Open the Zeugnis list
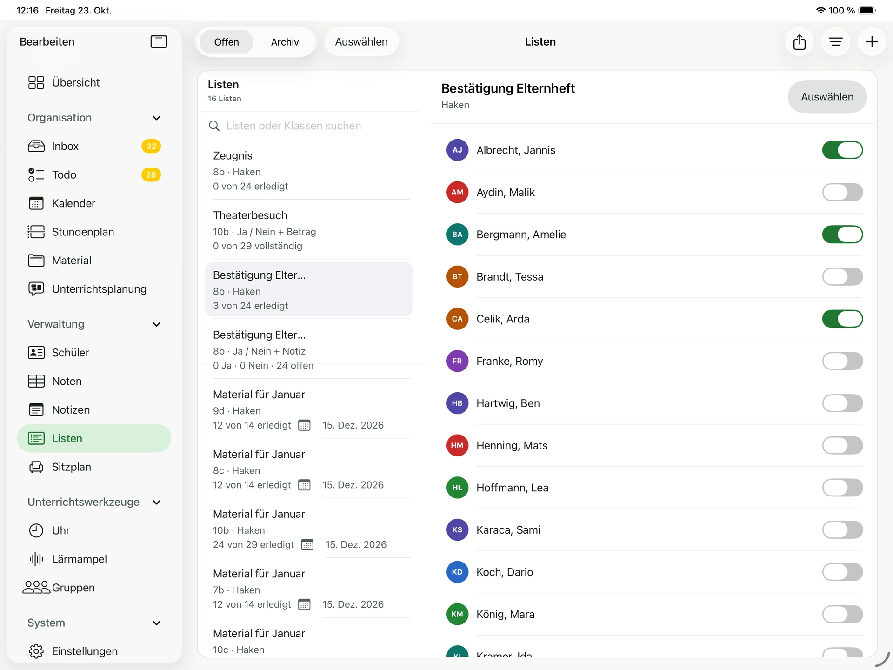 pyautogui.click(x=309, y=170)
